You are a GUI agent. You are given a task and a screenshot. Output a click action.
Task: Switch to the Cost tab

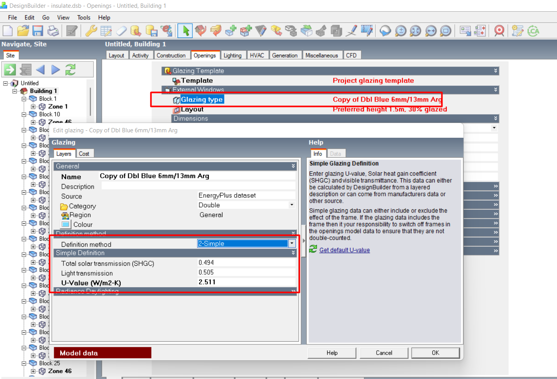tap(84, 154)
